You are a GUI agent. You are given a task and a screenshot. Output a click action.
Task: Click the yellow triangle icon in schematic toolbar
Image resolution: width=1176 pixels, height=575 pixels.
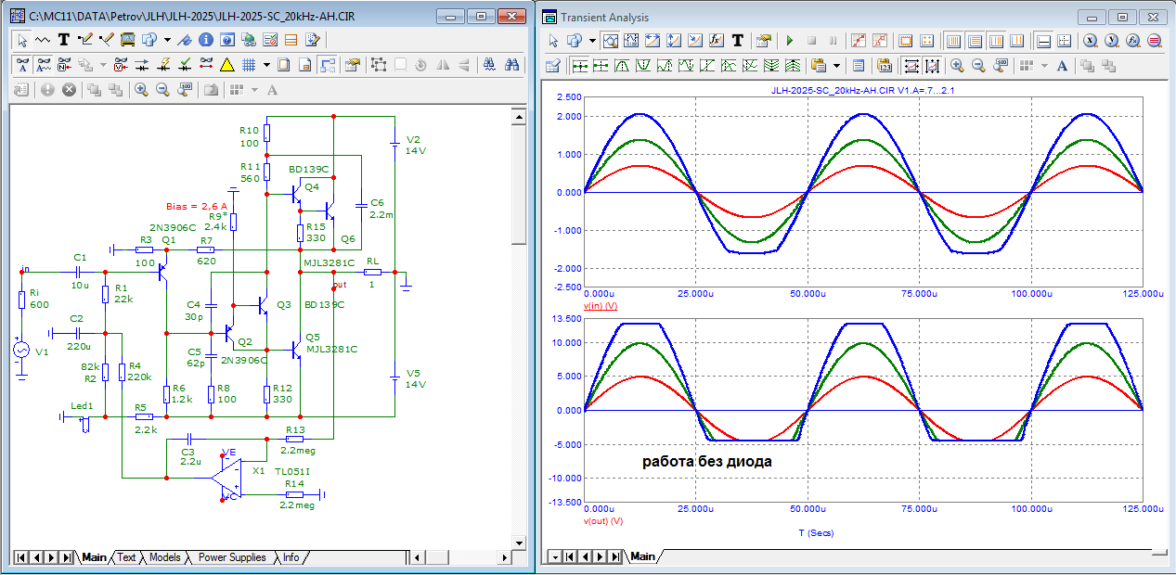[x=226, y=65]
